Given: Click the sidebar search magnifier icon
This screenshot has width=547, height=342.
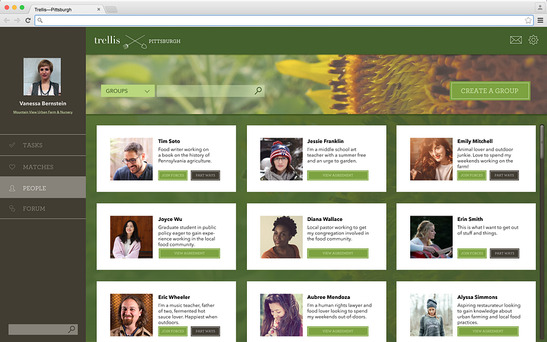Looking at the screenshot, I should tap(72, 329).
